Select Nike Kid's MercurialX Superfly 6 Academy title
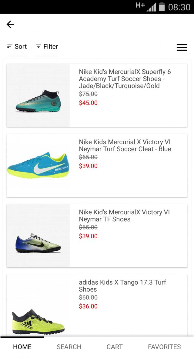This screenshot has height=358, width=194. point(125,79)
